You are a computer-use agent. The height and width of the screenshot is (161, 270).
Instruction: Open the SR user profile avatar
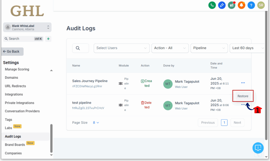pos(261,5)
